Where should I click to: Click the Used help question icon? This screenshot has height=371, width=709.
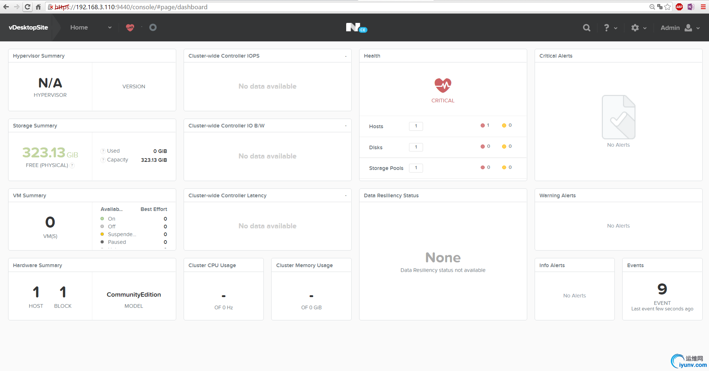(x=103, y=151)
